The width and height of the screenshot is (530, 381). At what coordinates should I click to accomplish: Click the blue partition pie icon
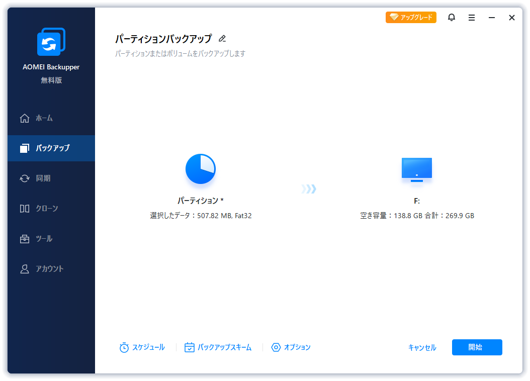pyautogui.click(x=201, y=169)
